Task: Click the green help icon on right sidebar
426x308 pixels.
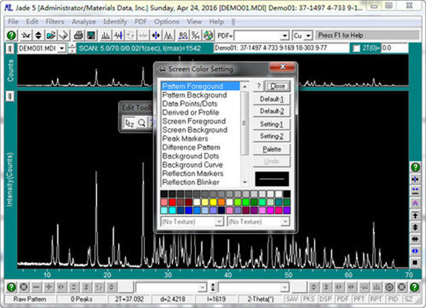Action: [415, 166]
